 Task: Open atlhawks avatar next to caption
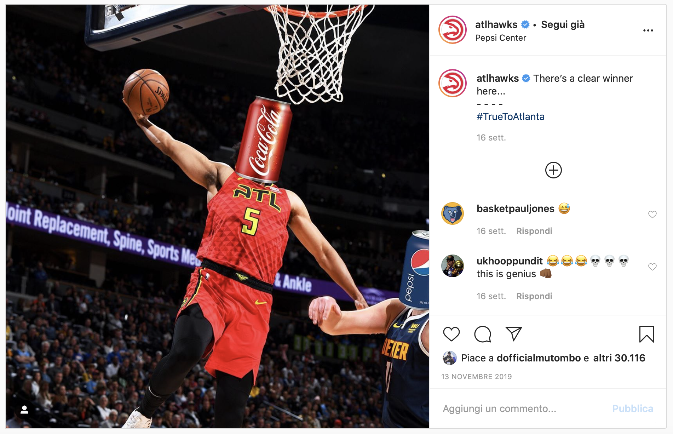point(453,83)
